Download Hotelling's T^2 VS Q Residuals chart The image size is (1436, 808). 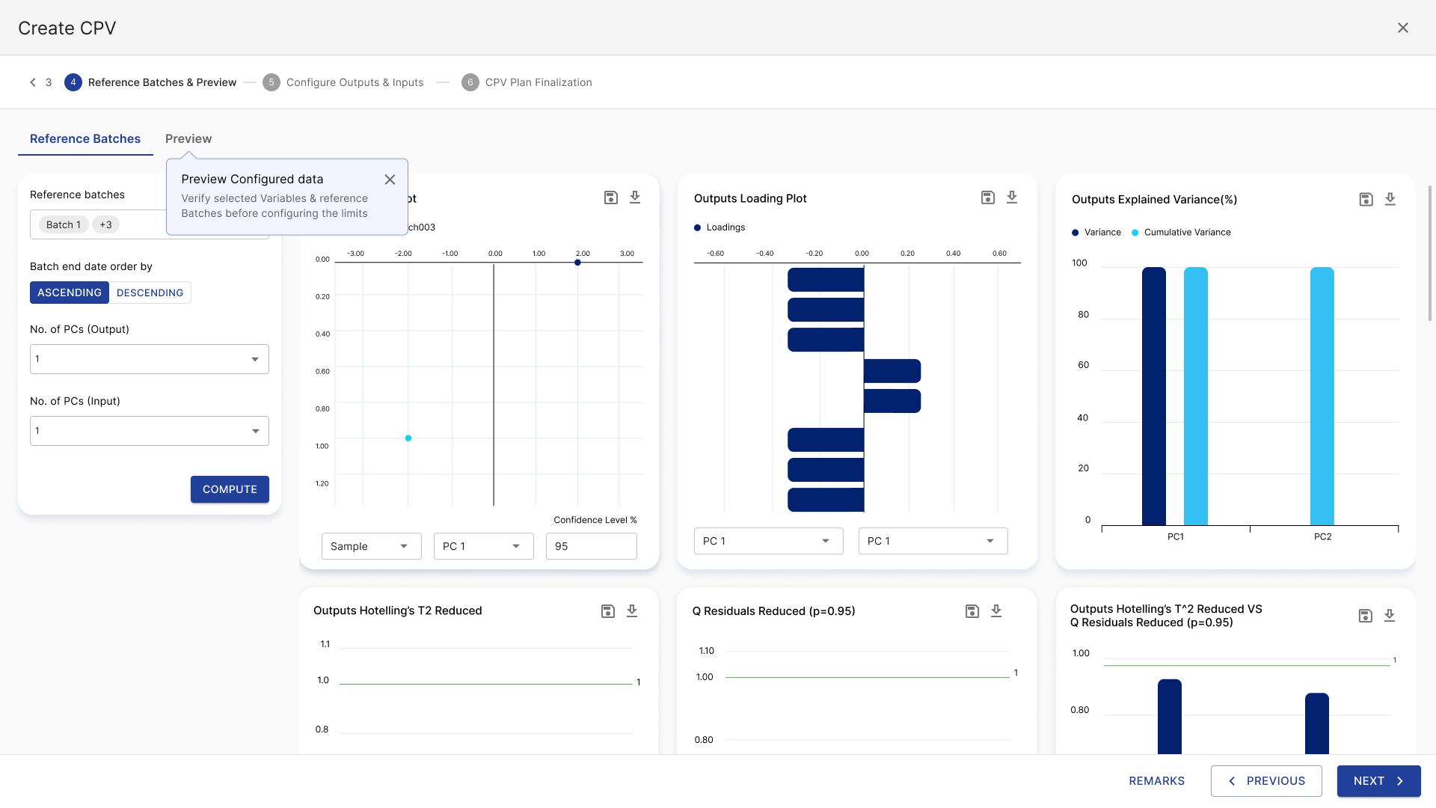1390,616
